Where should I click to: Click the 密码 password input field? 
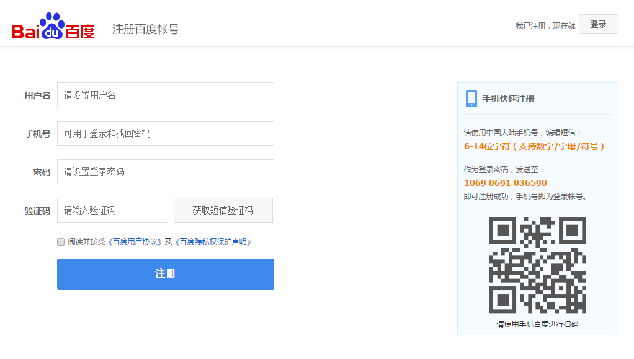pyautogui.click(x=165, y=172)
